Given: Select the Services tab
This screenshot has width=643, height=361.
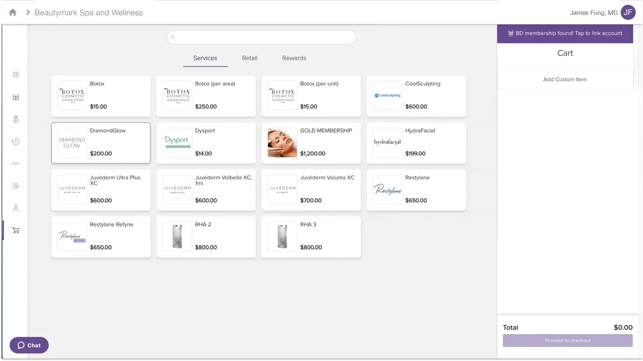Looking at the screenshot, I should click(x=205, y=58).
